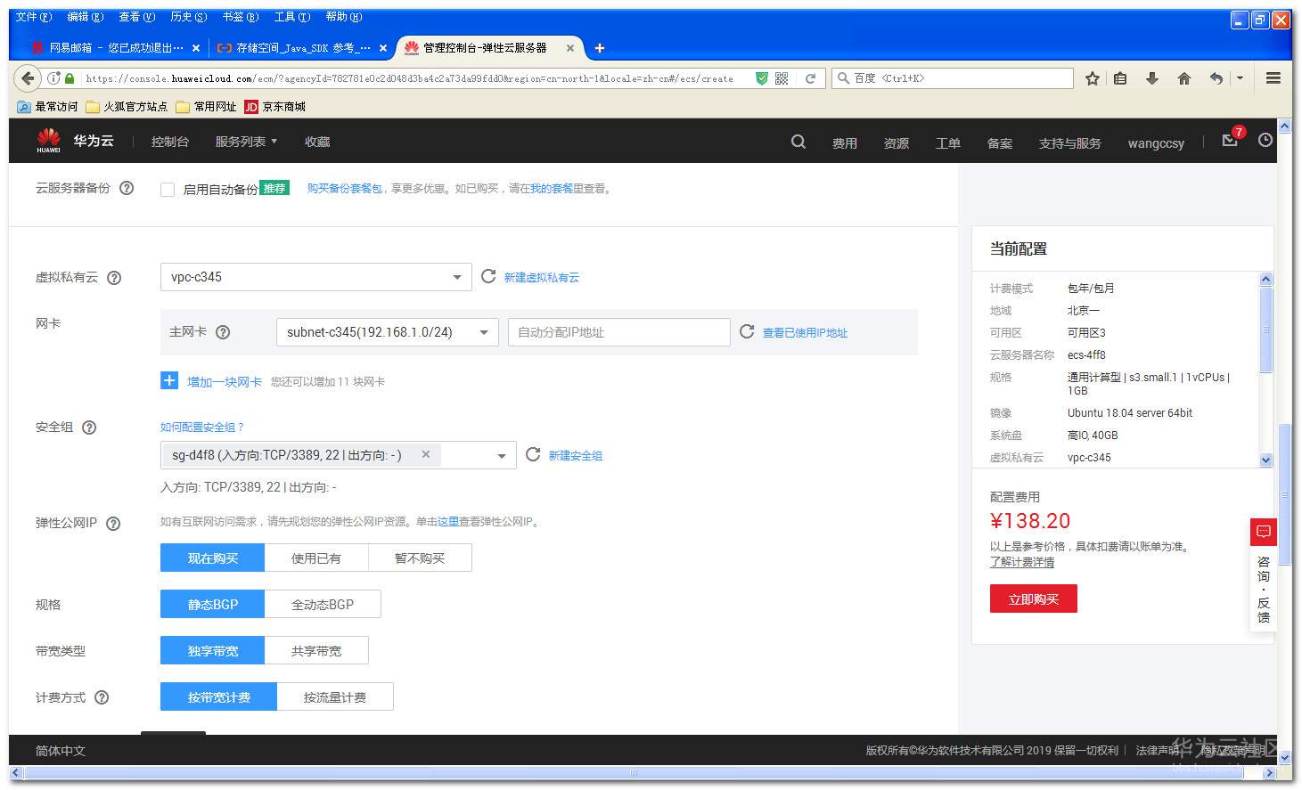Open the bookmarks list icon
This screenshot has height=790, width=1302.
click(x=1120, y=78)
